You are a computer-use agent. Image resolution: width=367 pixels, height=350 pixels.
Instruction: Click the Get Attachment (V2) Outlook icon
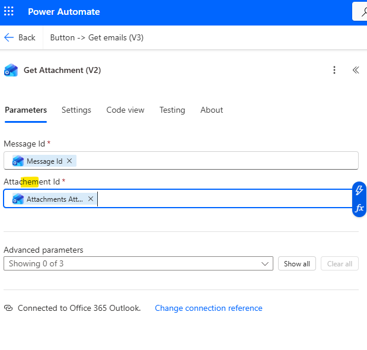(x=11, y=70)
